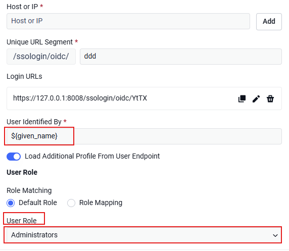Click the /ssologin/oidc/ prefix box
Screen dimensions: 289x251
[41, 57]
